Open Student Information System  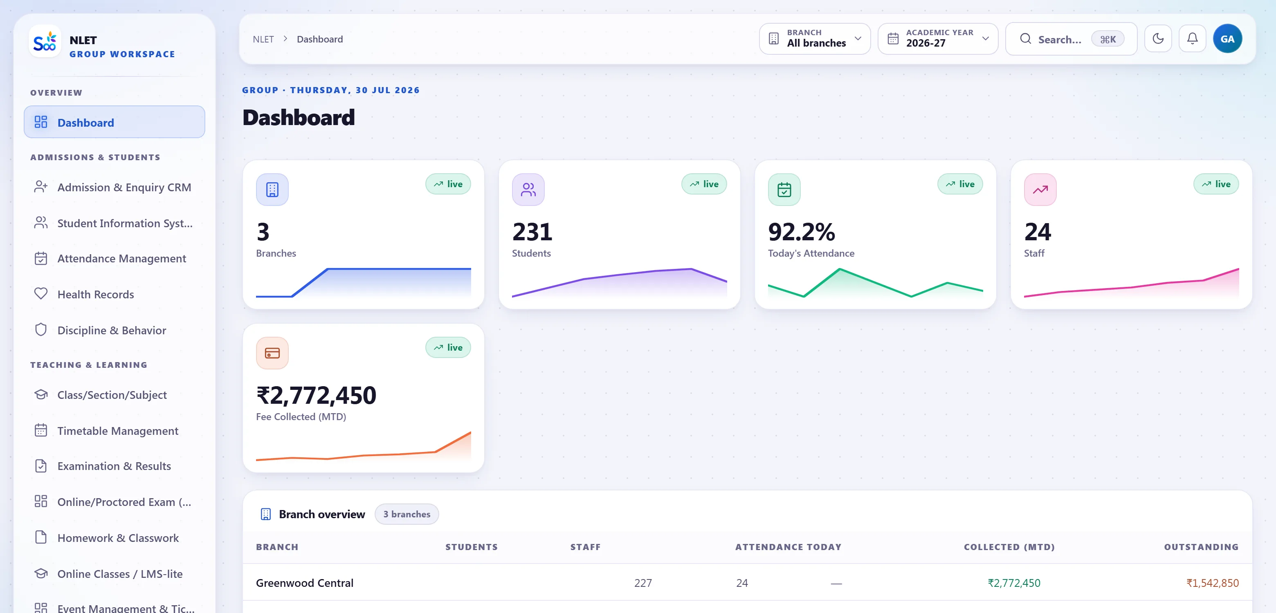tap(115, 223)
